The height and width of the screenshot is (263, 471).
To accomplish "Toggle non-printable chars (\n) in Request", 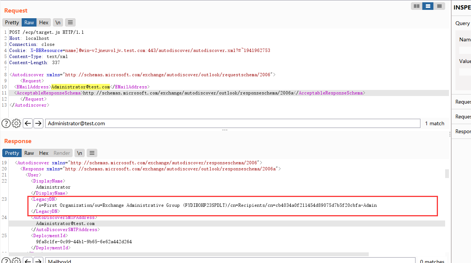I will pyautogui.click(x=58, y=22).
